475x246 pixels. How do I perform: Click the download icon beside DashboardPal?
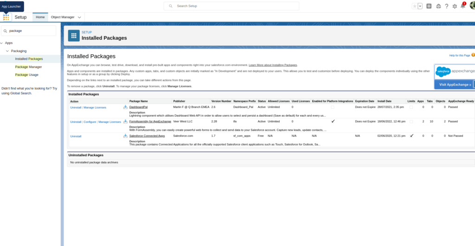click(125, 107)
